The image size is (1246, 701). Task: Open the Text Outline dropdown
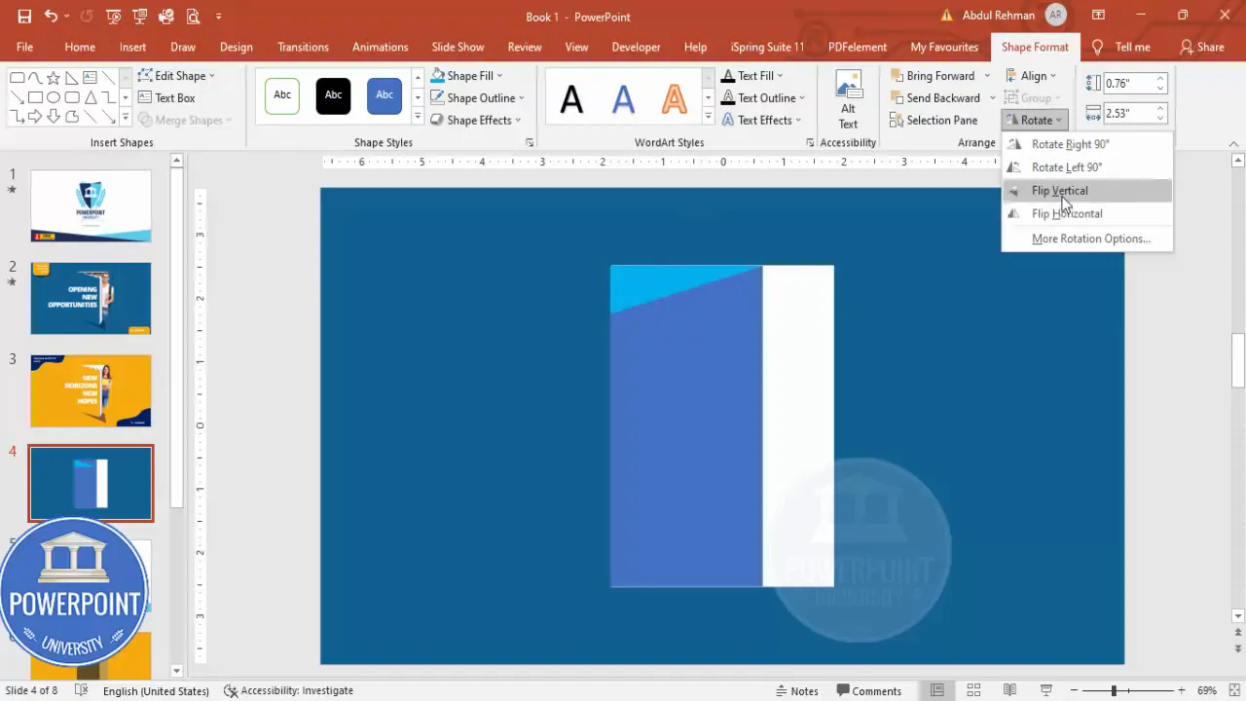[x=762, y=97]
